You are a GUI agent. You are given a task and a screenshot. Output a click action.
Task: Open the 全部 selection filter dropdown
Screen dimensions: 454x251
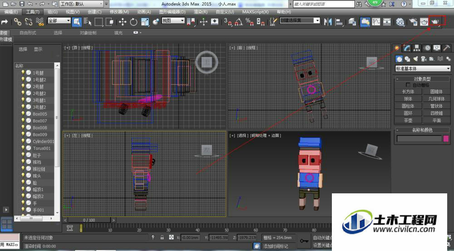pyautogui.click(x=59, y=20)
